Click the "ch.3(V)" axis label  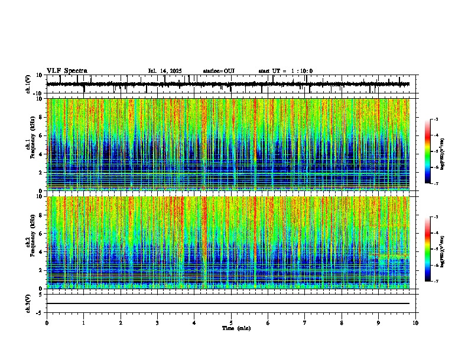click(28, 303)
